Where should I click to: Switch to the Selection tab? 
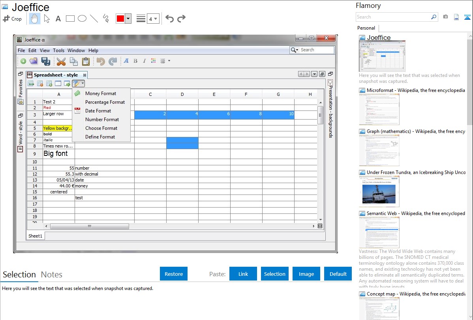19,275
